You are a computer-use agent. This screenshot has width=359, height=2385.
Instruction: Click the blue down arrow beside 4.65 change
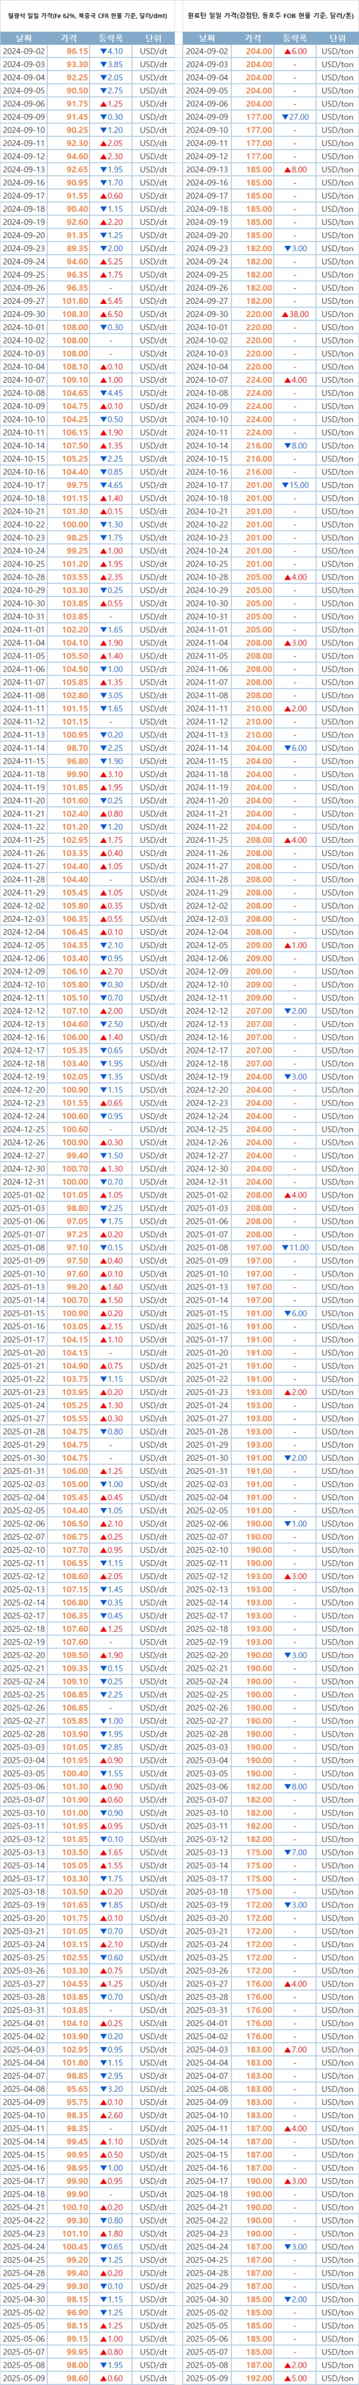(104, 484)
